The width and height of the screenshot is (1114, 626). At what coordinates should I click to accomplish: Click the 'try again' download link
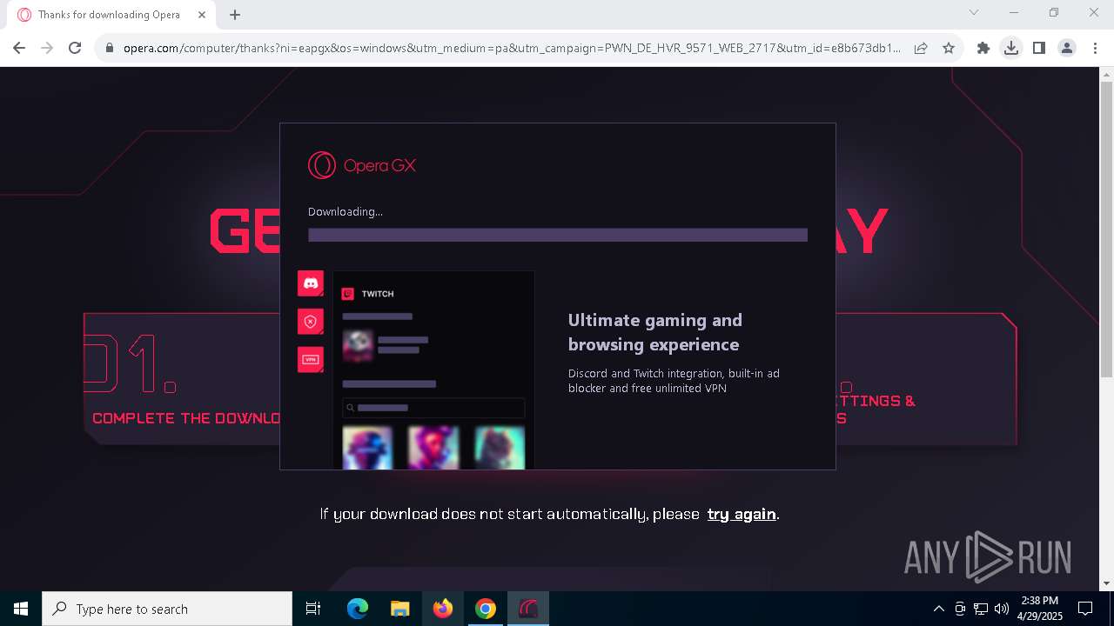742,514
